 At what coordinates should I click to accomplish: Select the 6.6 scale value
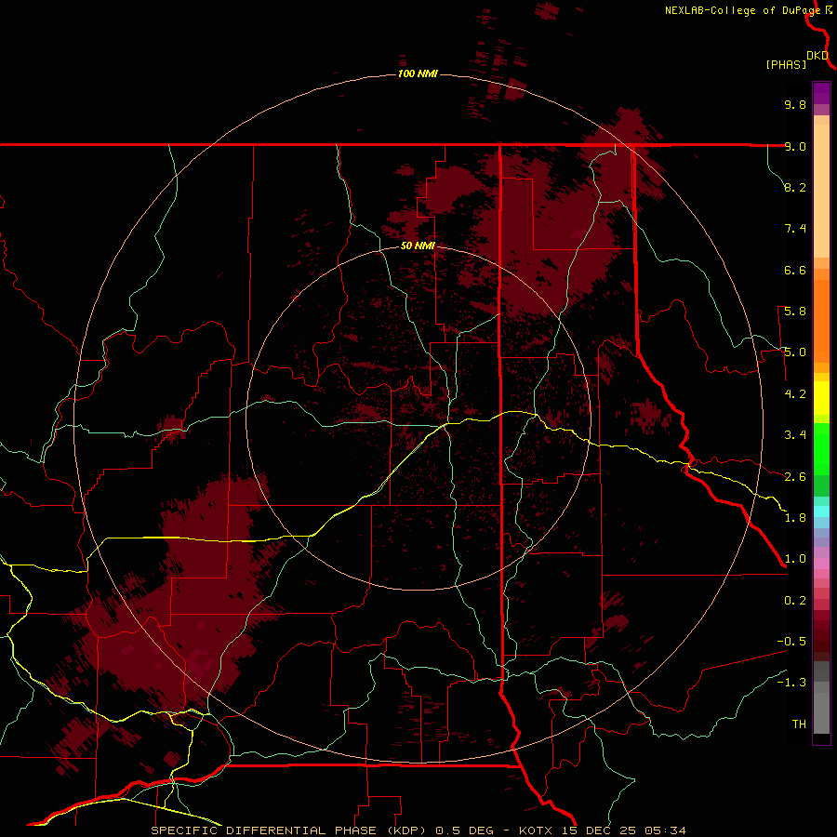[x=795, y=270]
